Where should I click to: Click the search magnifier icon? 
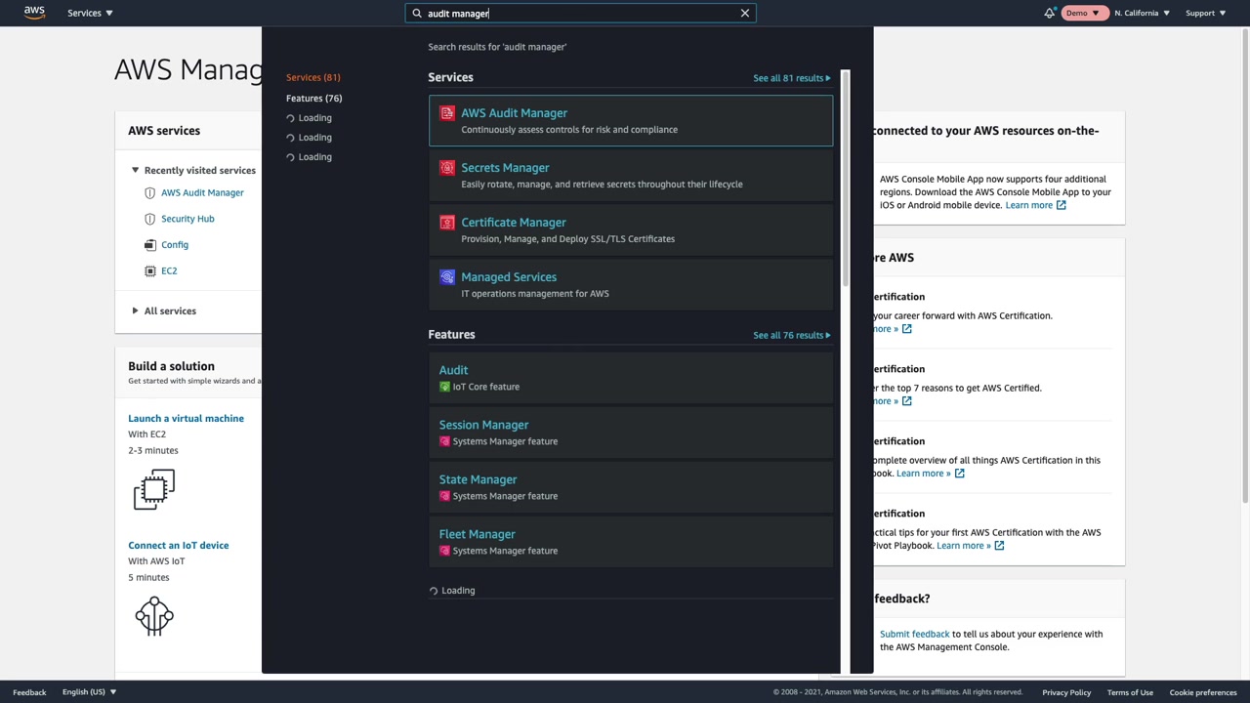tap(417, 13)
